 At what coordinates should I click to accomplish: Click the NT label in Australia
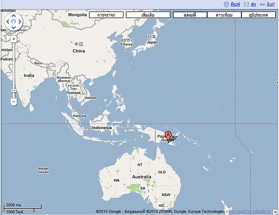[x=140, y=165]
